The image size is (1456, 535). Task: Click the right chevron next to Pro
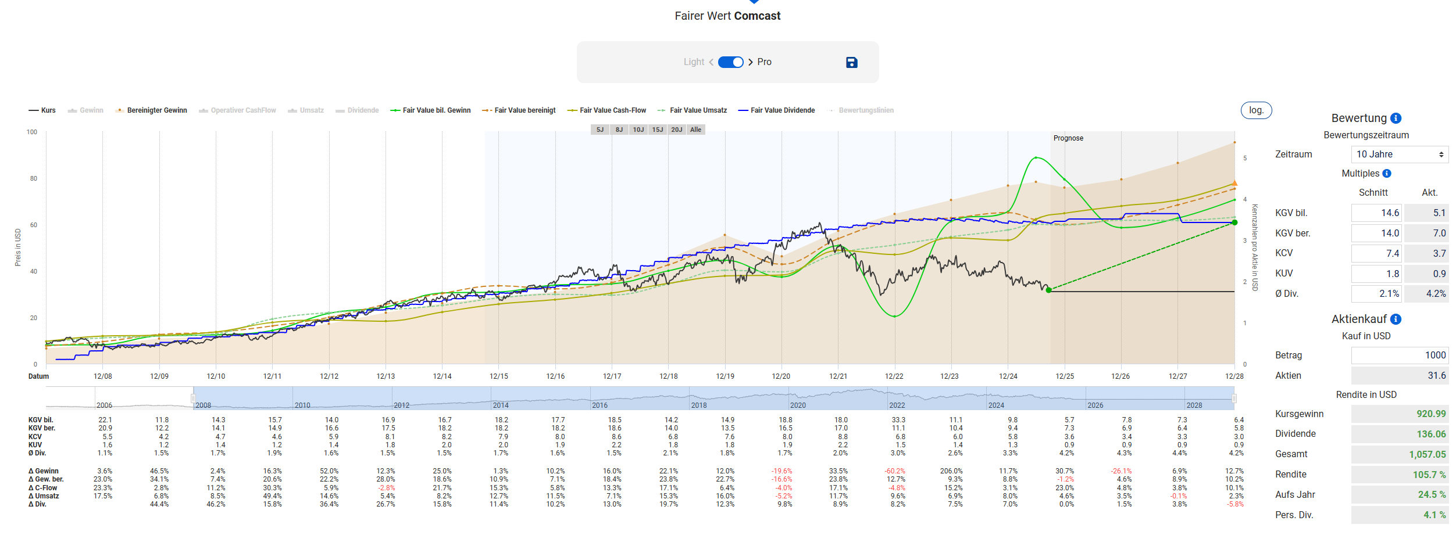click(x=751, y=62)
